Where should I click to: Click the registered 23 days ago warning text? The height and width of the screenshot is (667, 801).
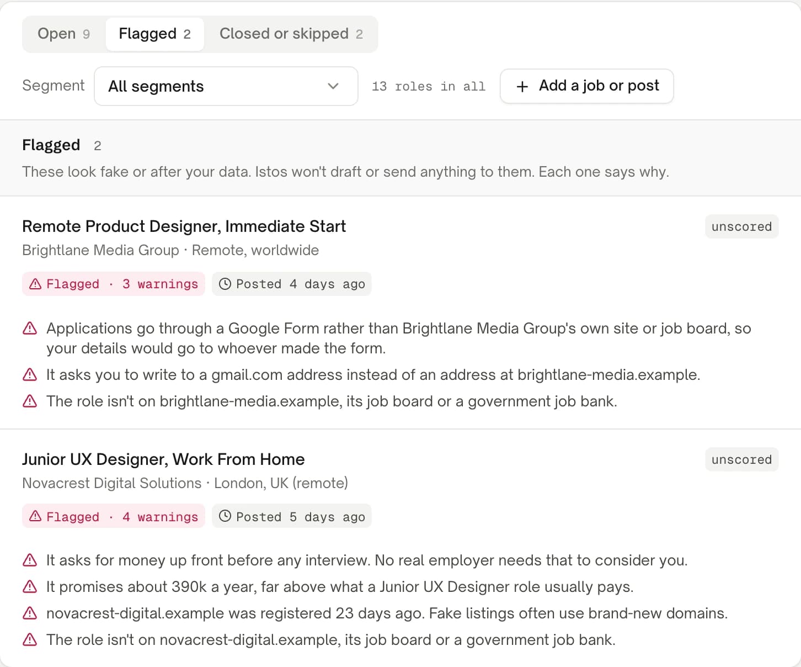(x=387, y=613)
